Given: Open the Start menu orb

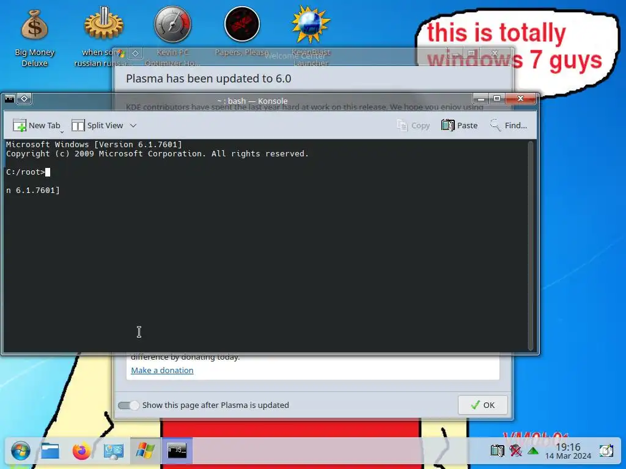Looking at the screenshot, I should pos(20,451).
